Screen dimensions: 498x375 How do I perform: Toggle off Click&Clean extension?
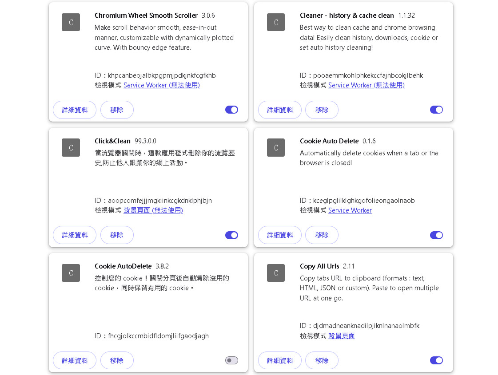point(231,235)
